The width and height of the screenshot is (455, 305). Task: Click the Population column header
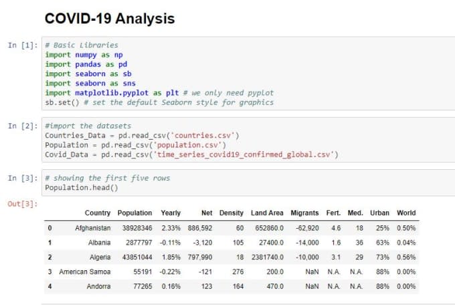[x=134, y=213]
